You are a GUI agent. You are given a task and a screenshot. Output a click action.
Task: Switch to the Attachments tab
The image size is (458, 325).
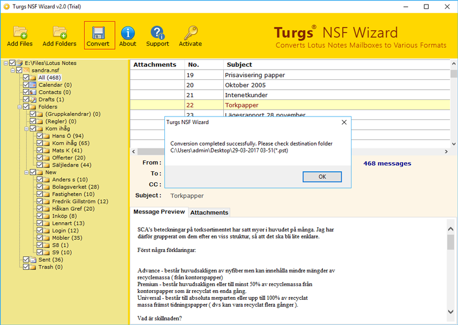(209, 212)
